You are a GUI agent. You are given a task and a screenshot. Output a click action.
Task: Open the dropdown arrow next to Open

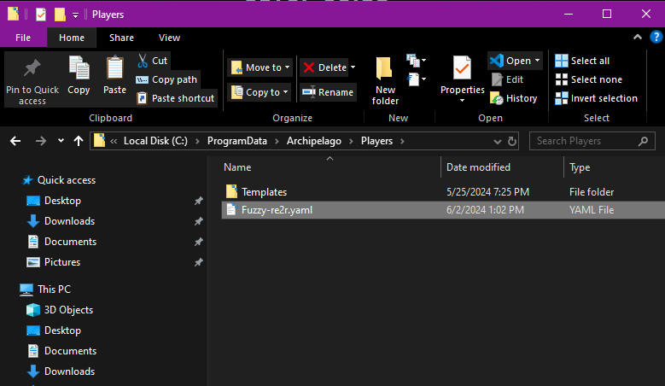tap(537, 61)
